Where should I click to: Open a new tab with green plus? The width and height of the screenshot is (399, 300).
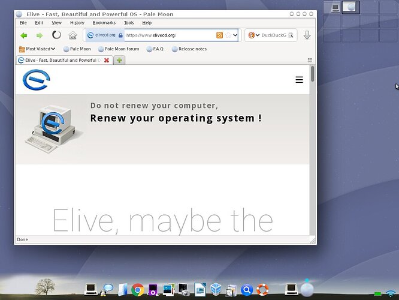click(x=119, y=60)
